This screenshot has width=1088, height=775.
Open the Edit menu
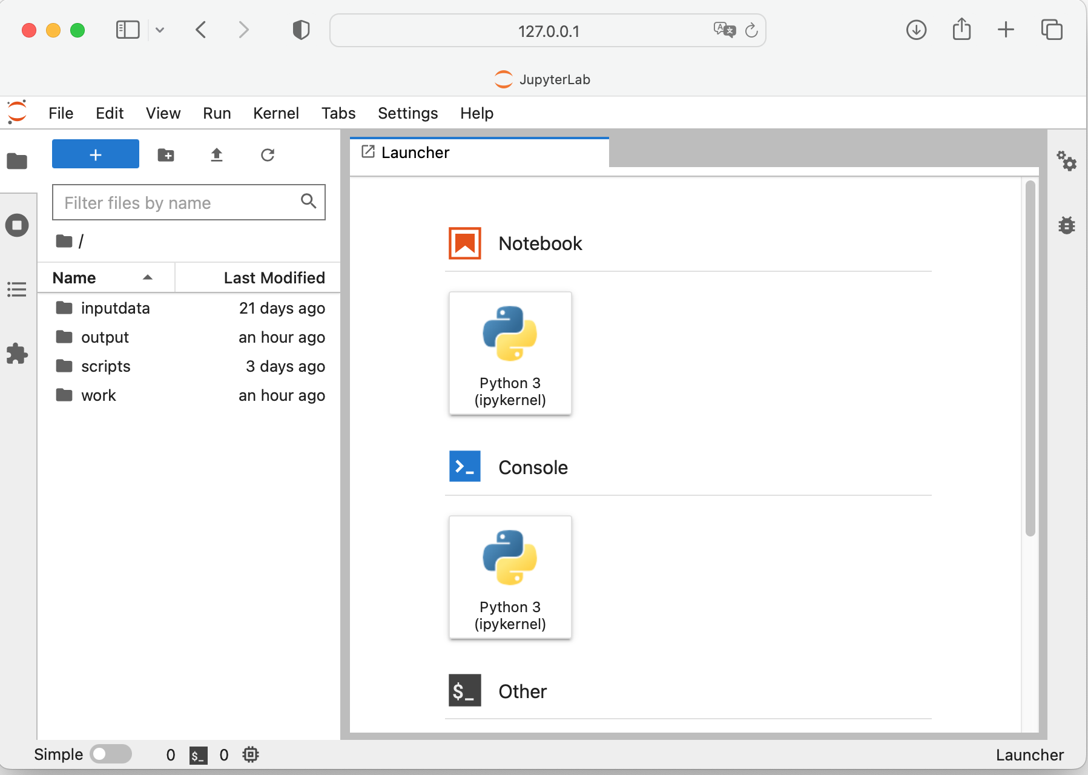pos(110,113)
